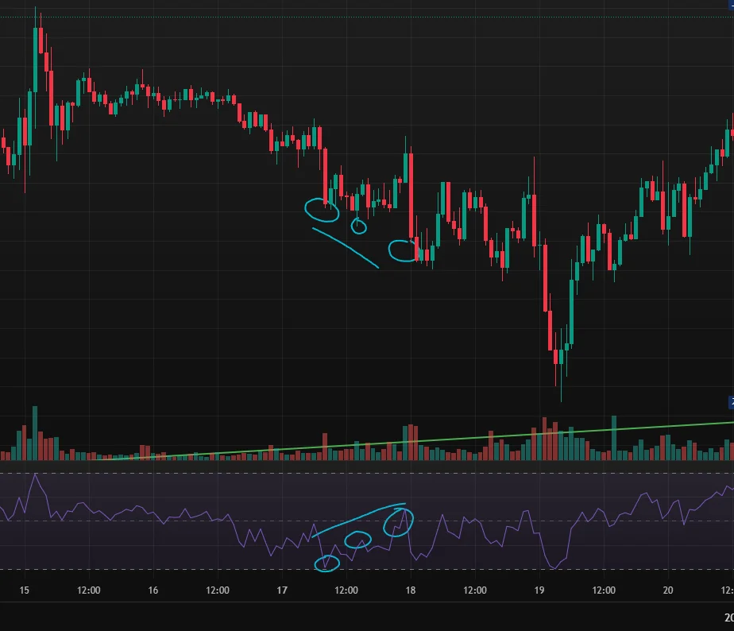
Task: Select the tallest green candle near 15
Action: point(35,60)
